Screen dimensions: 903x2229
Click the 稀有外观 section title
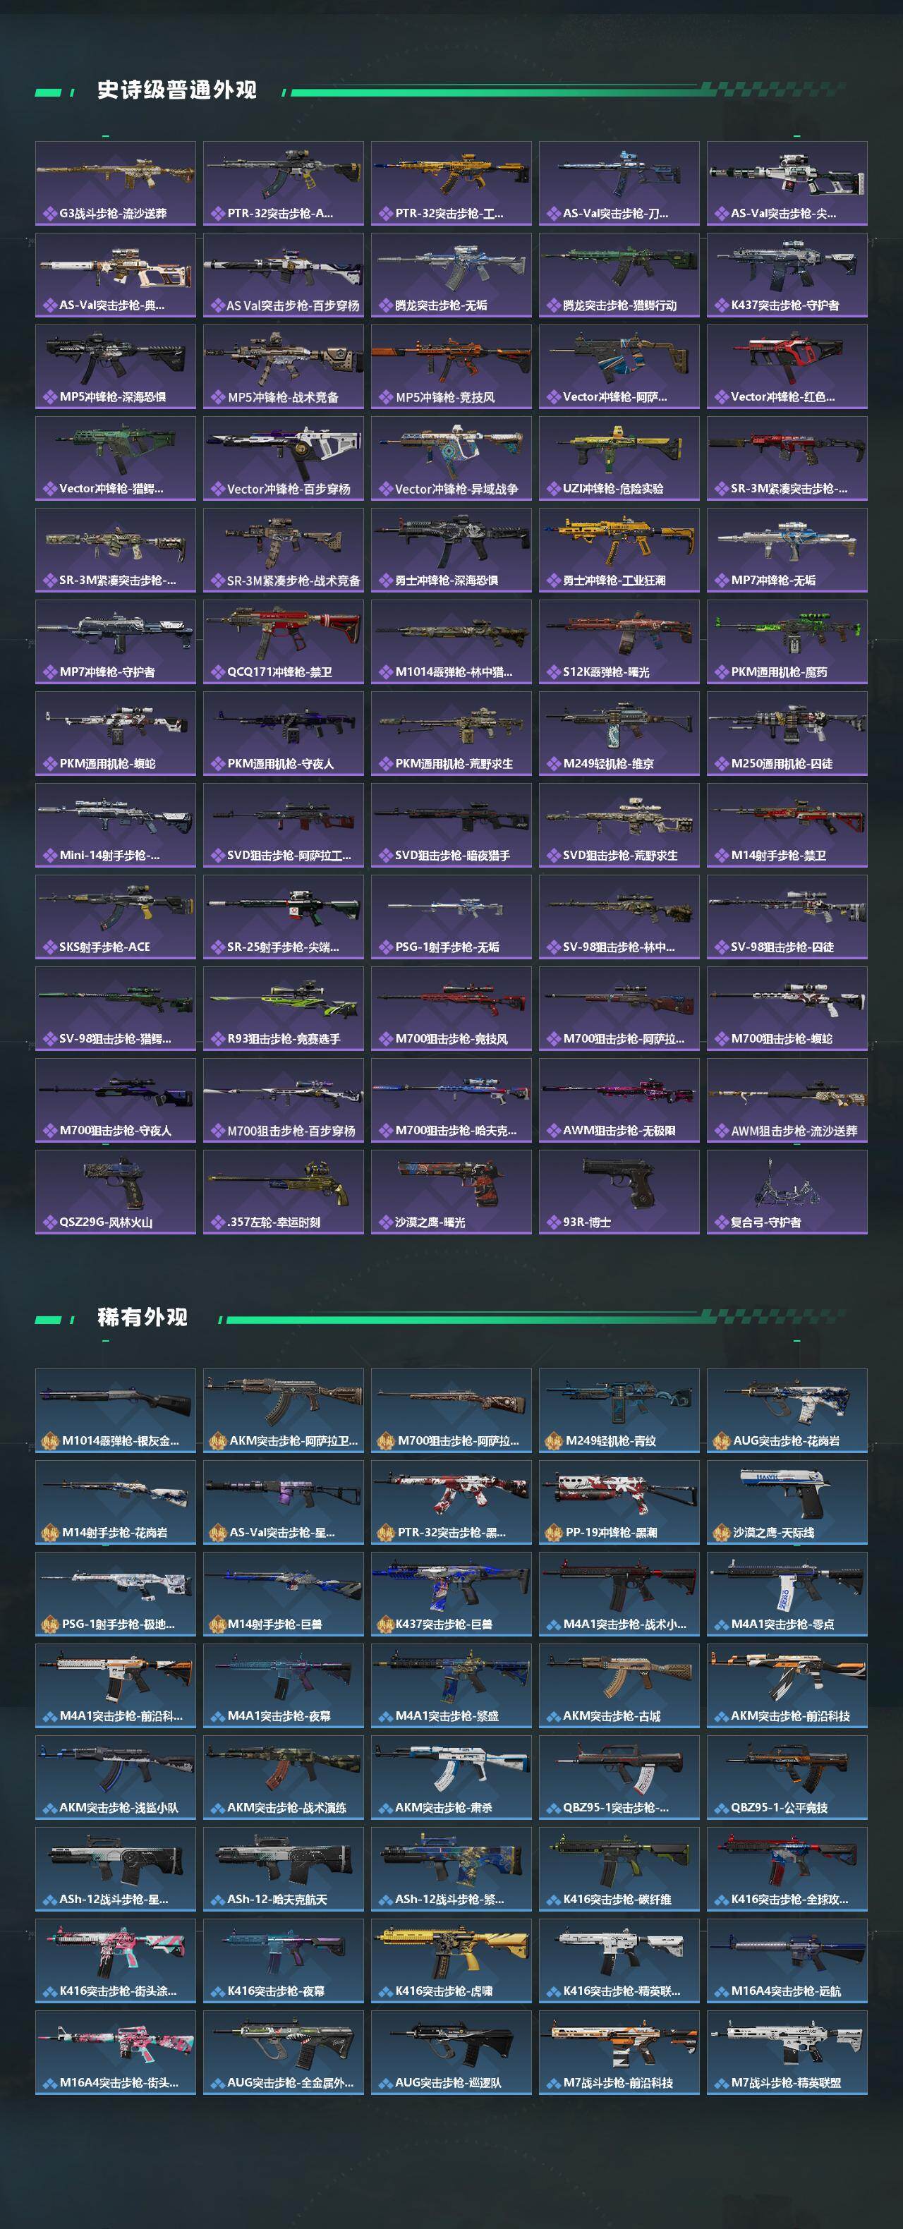[x=142, y=1317]
